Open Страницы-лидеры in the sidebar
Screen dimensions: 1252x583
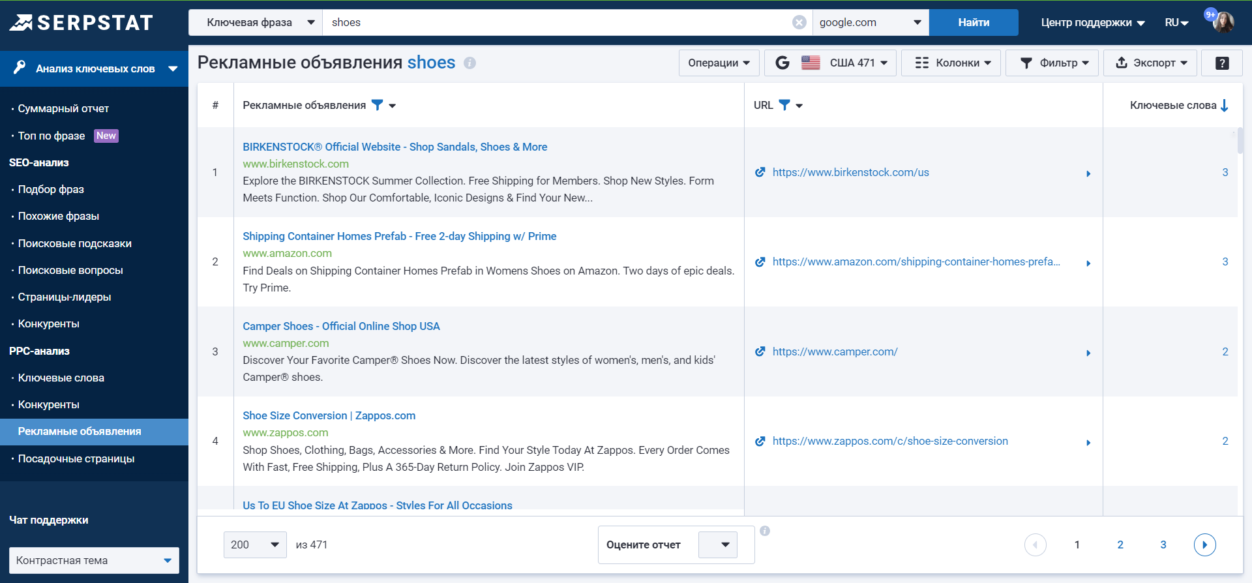(65, 297)
